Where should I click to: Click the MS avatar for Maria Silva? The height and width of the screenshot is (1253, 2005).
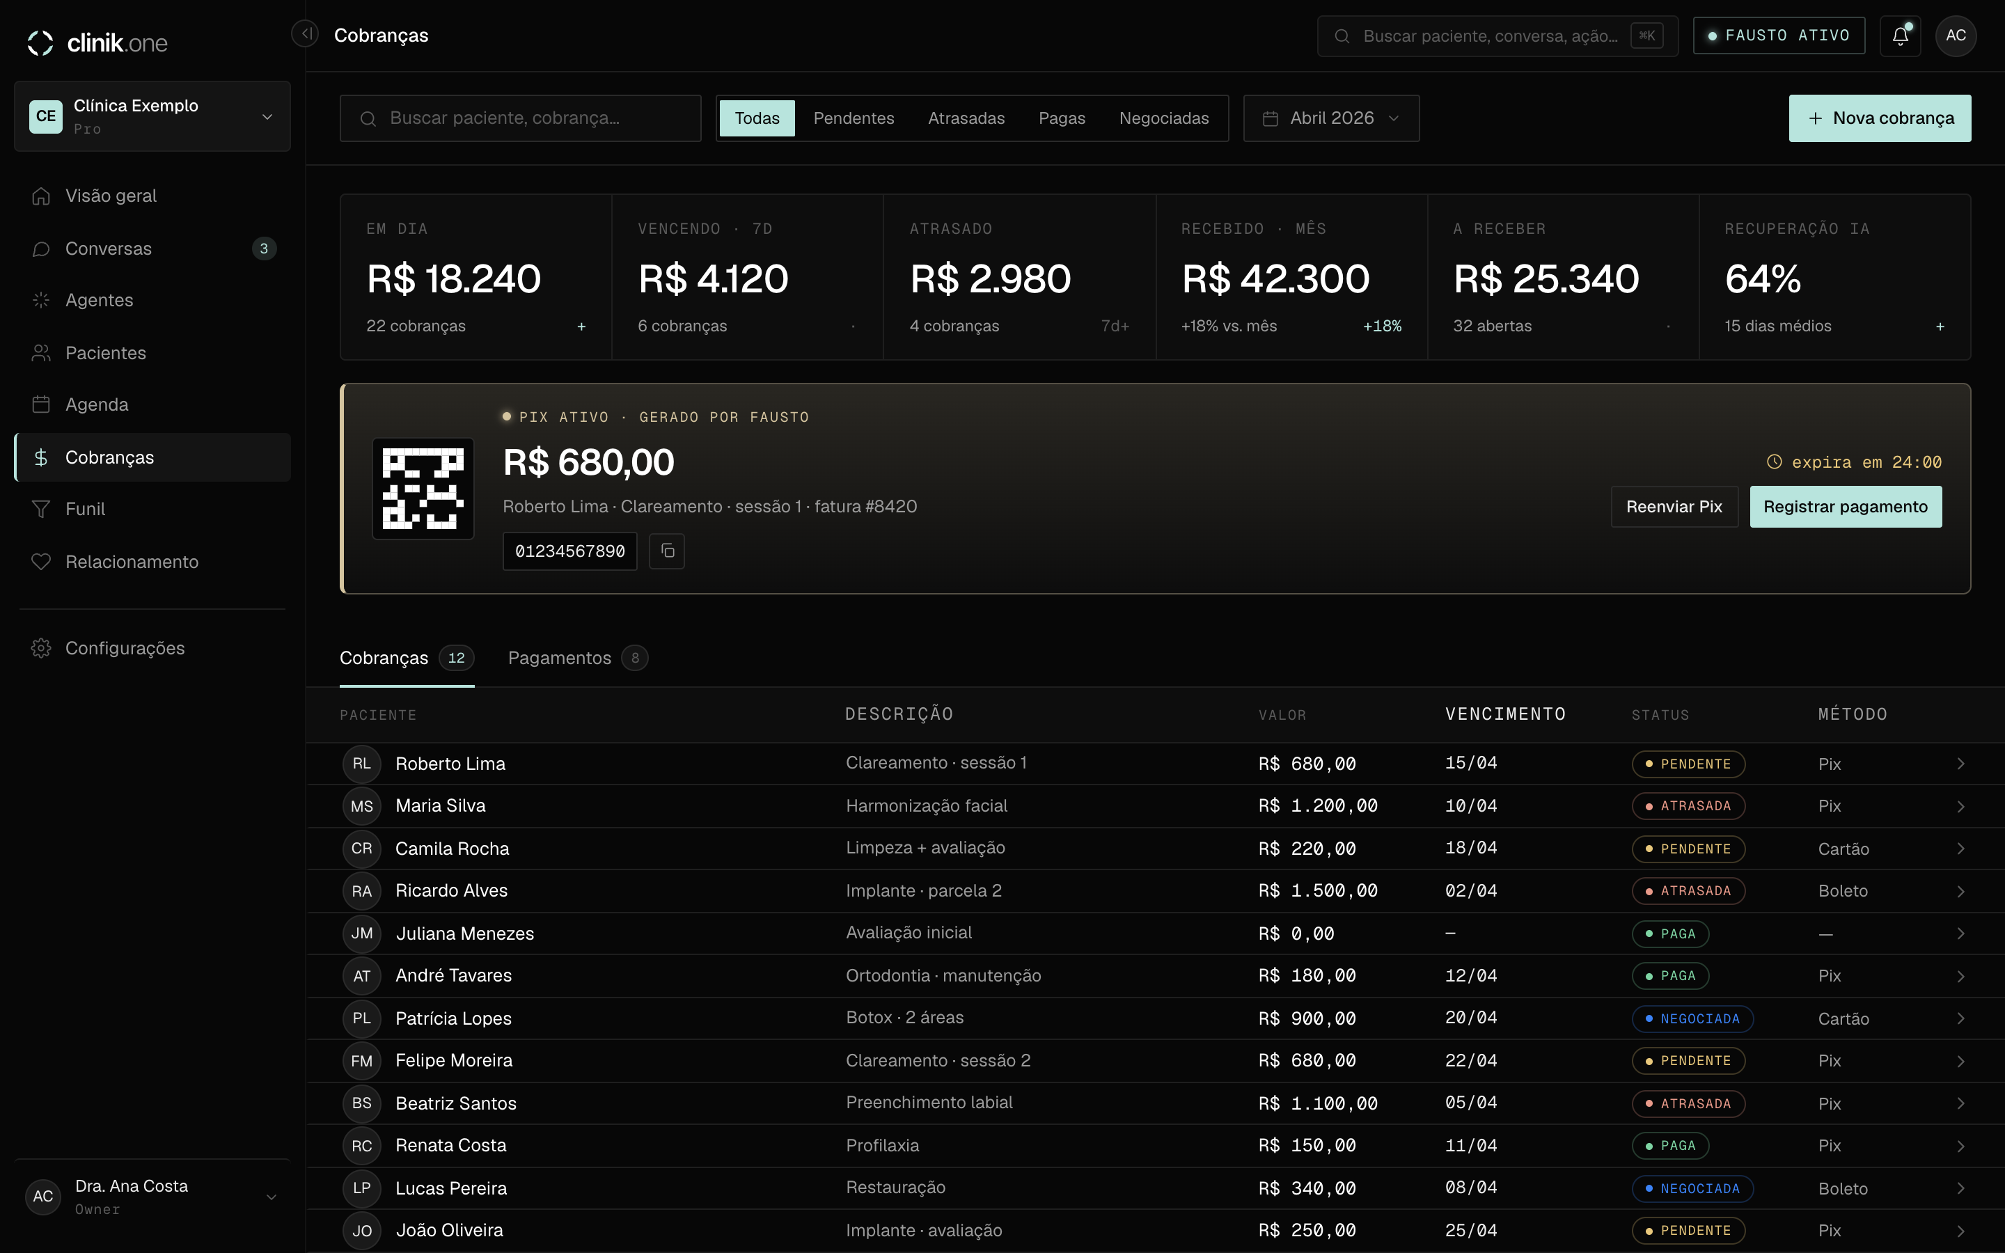[361, 806]
